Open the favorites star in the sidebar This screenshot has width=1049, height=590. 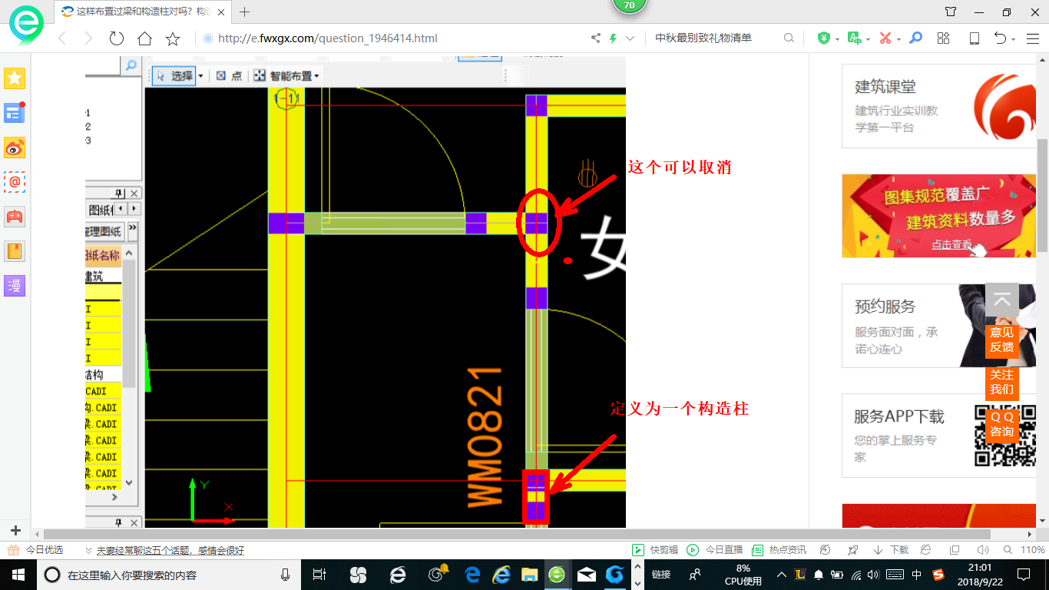(15, 78)
